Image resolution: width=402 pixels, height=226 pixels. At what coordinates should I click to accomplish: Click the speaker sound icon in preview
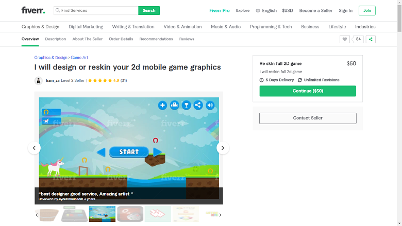pyautogui.click(x=210, y=105)
